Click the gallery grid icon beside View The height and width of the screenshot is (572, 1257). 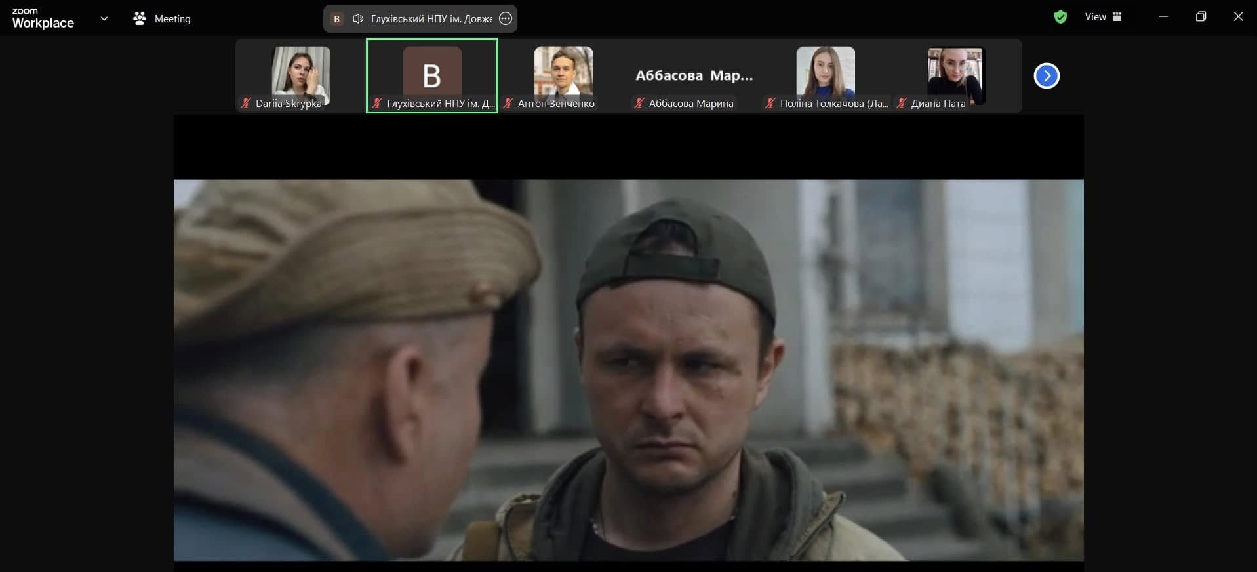tap(1117, 17)
